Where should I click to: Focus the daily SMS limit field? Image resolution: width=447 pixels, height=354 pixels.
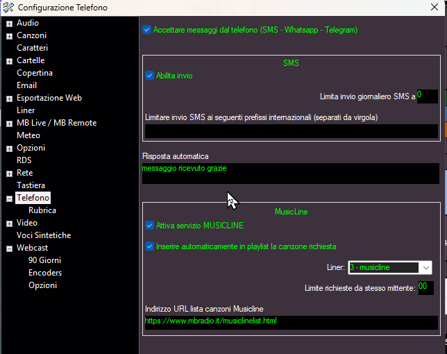426,96
